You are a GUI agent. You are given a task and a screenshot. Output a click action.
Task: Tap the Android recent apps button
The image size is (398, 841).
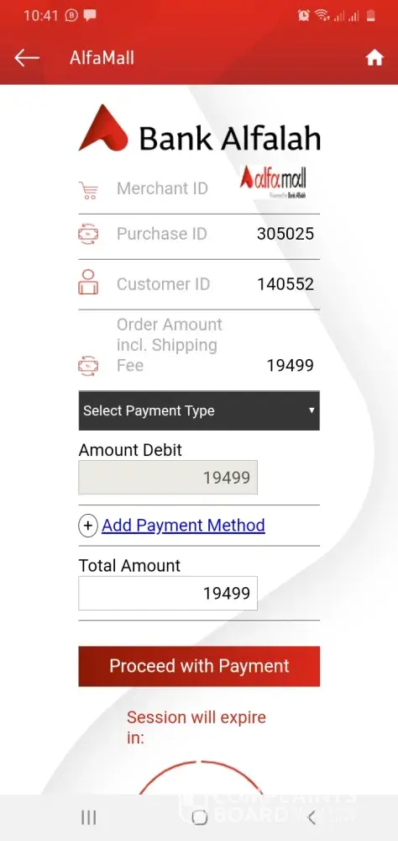click(88, 817)
